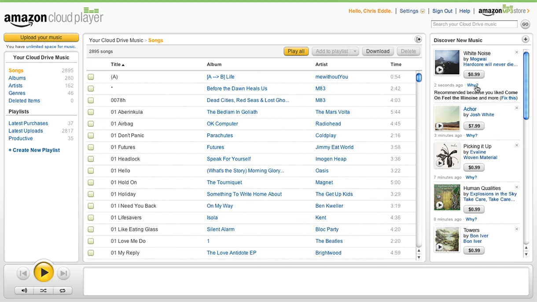Screen dimensions: 537x302
Task: Play the current song with the play button
Action: point(44,273)
